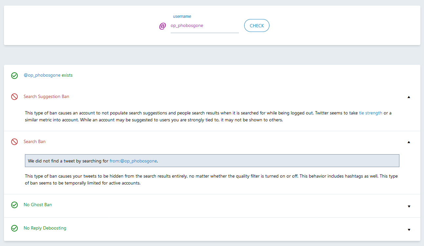Click the Search Ban explanation paragraph

point(211,180)
